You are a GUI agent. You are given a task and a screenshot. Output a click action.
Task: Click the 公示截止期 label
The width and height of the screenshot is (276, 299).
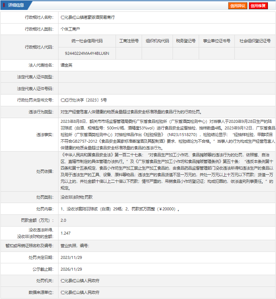43,269
